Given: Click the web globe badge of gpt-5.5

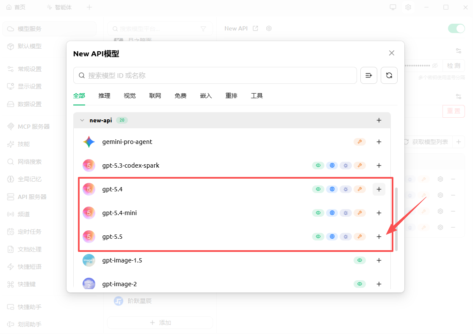Looking at the screenshot, I should pos(332,237).
